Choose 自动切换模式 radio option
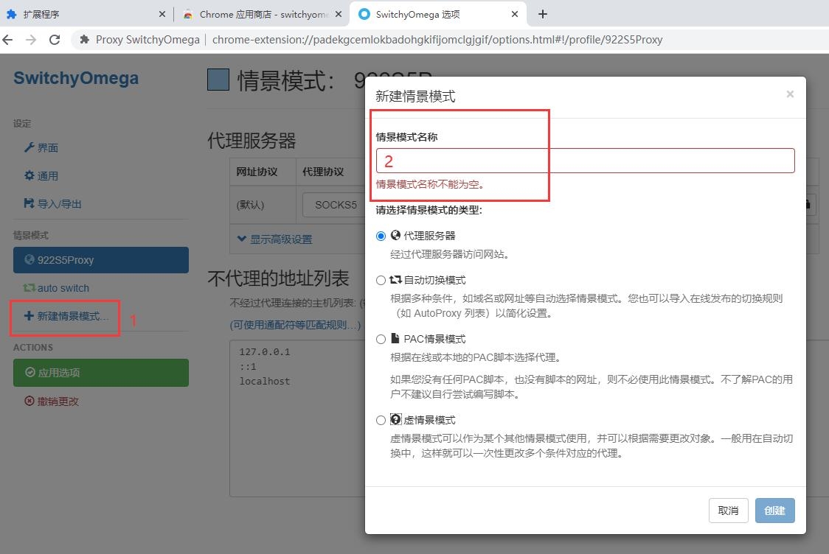829x554 pixels. click(x=381, y=280)
